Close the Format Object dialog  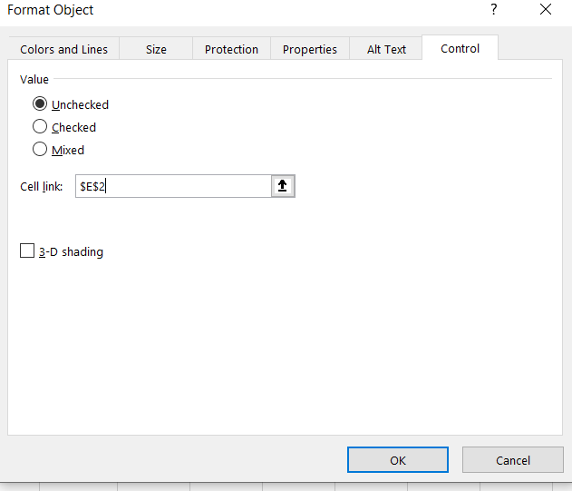tap(545, 10)
